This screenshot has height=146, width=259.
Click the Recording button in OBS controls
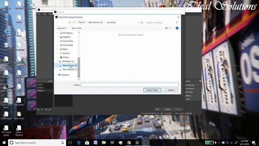193,88
